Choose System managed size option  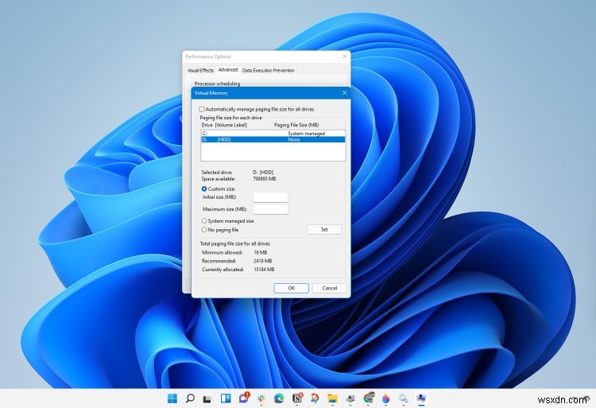pyautogui.click(x=204, y=220)
